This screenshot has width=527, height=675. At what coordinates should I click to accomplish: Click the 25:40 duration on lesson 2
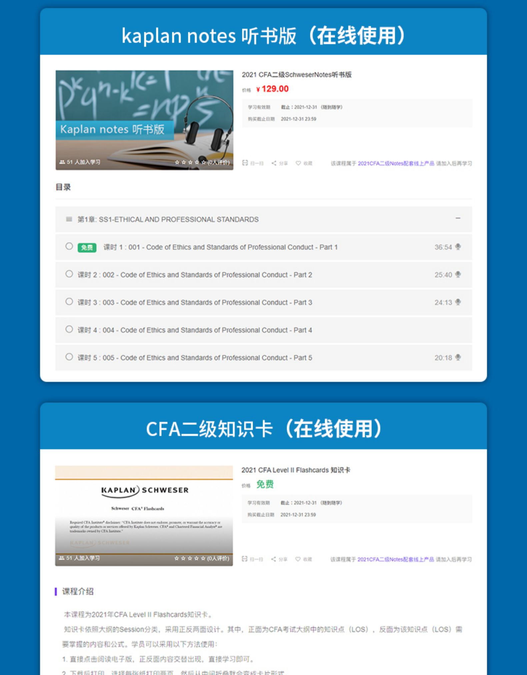(443, 275)
